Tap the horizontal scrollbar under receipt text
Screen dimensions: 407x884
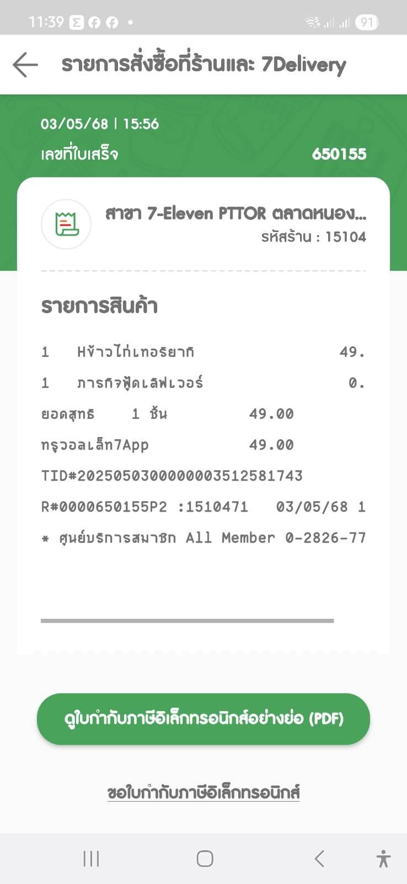click(188, 620)
